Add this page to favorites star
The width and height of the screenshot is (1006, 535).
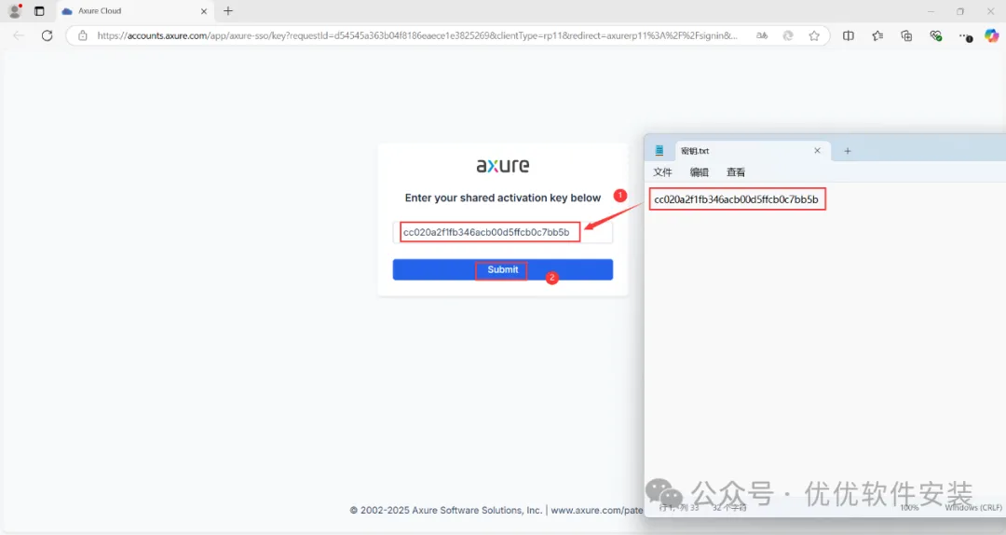point(814,35)
